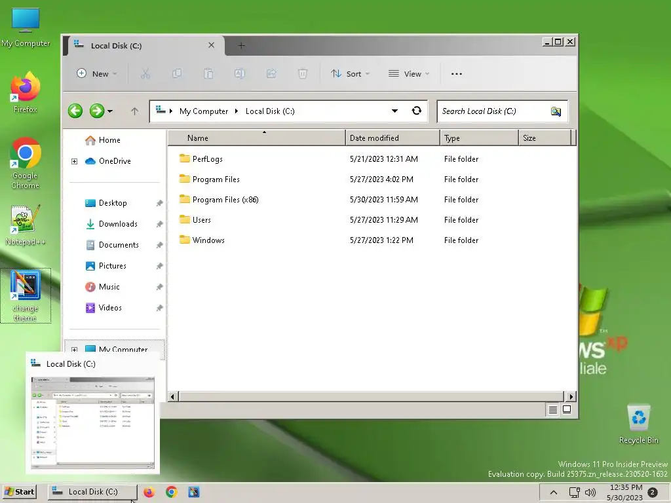This screenshot has height=503, width=671.
Task: Open the View dropdown menu
Action: [409, 73]
